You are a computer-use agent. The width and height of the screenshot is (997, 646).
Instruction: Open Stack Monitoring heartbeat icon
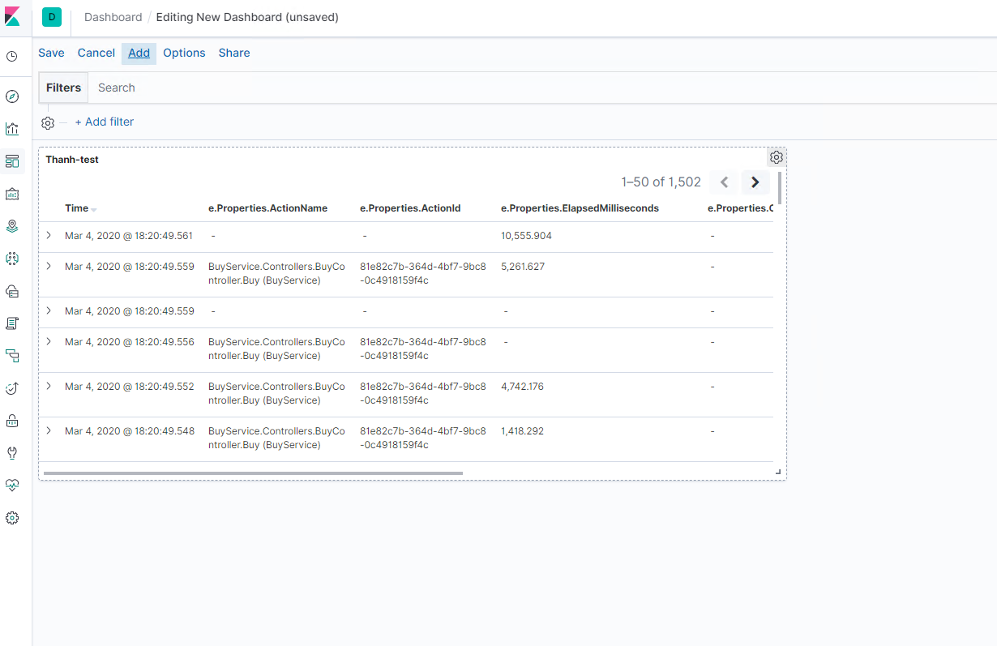pyautogui.click(x=12, y=485)
